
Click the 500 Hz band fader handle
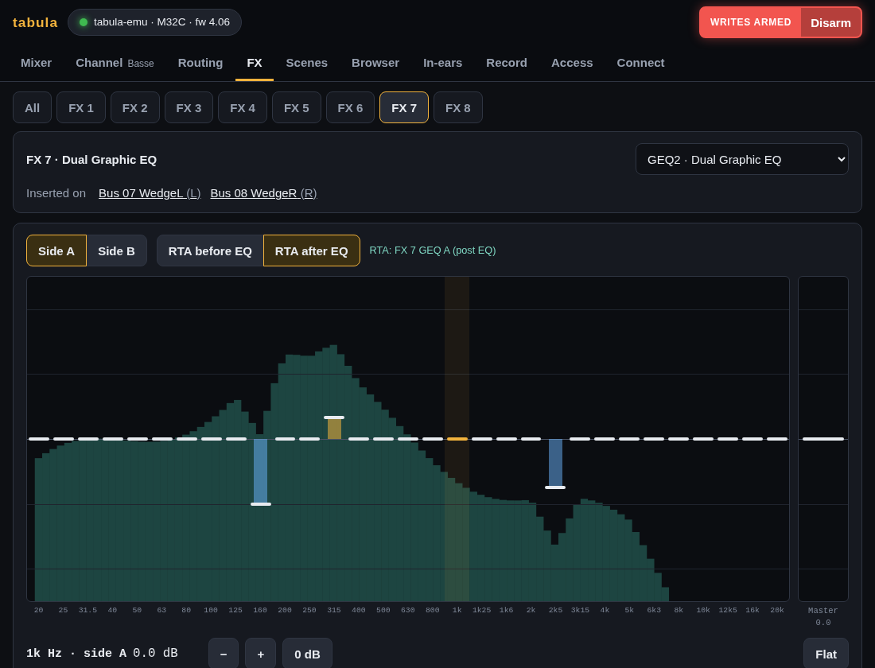point(383,439)
